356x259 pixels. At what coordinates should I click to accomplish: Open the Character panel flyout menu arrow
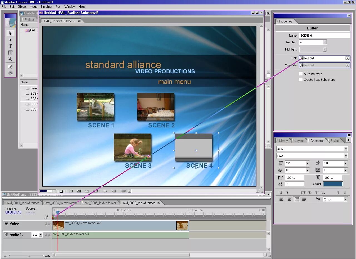point(349,140)
